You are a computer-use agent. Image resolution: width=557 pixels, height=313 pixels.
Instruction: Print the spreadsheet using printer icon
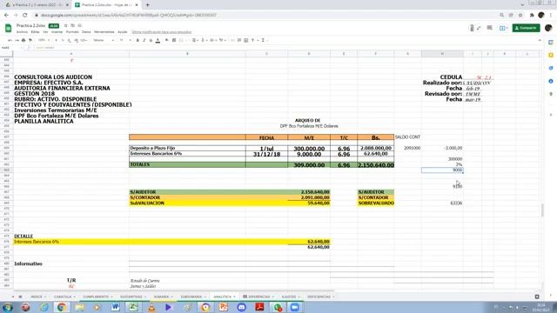tap(23, 41)
